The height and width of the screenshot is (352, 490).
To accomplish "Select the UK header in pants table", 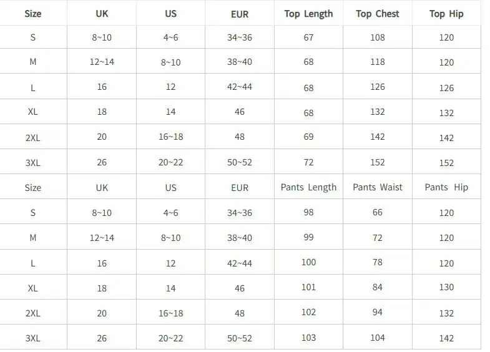I will coord(102,188).
